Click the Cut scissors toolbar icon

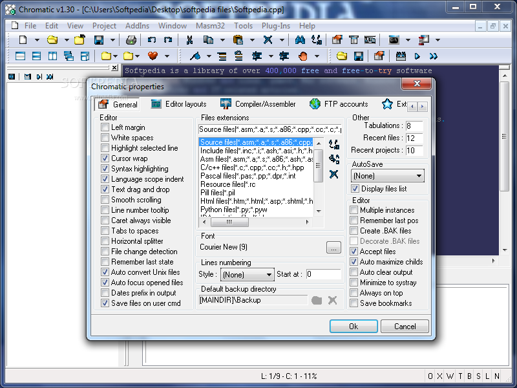pos(189,40)
